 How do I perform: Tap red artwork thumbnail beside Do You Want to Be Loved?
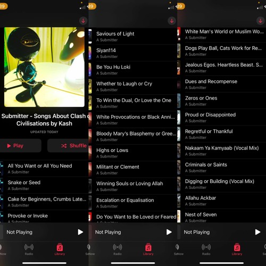click(x=90, y=217)
